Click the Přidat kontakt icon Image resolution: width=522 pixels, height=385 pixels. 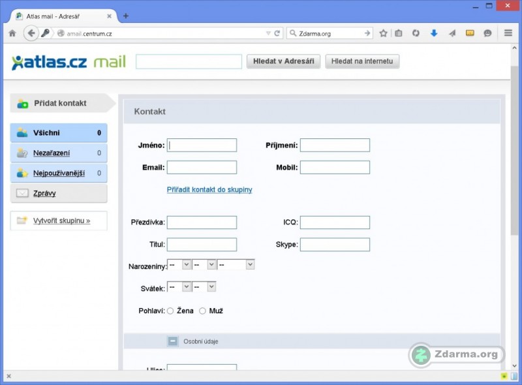pyautogui.click(x=23, y=104)
